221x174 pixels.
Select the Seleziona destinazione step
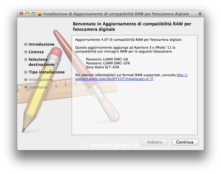tap(41, 62)
